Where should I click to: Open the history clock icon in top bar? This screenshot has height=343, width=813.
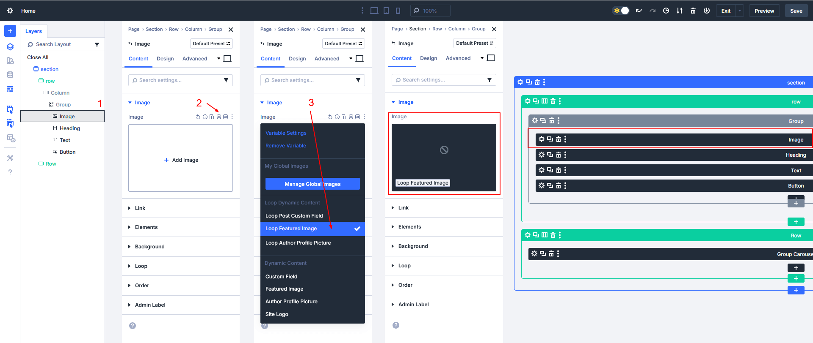tap(666, 11)
